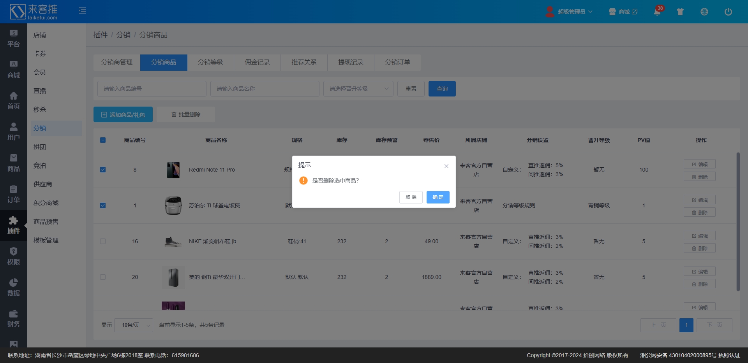This screenshot has height=363, width=748.
Task: Open the 请选择晋升等级 dropdown
Action: tap(358, 89)
